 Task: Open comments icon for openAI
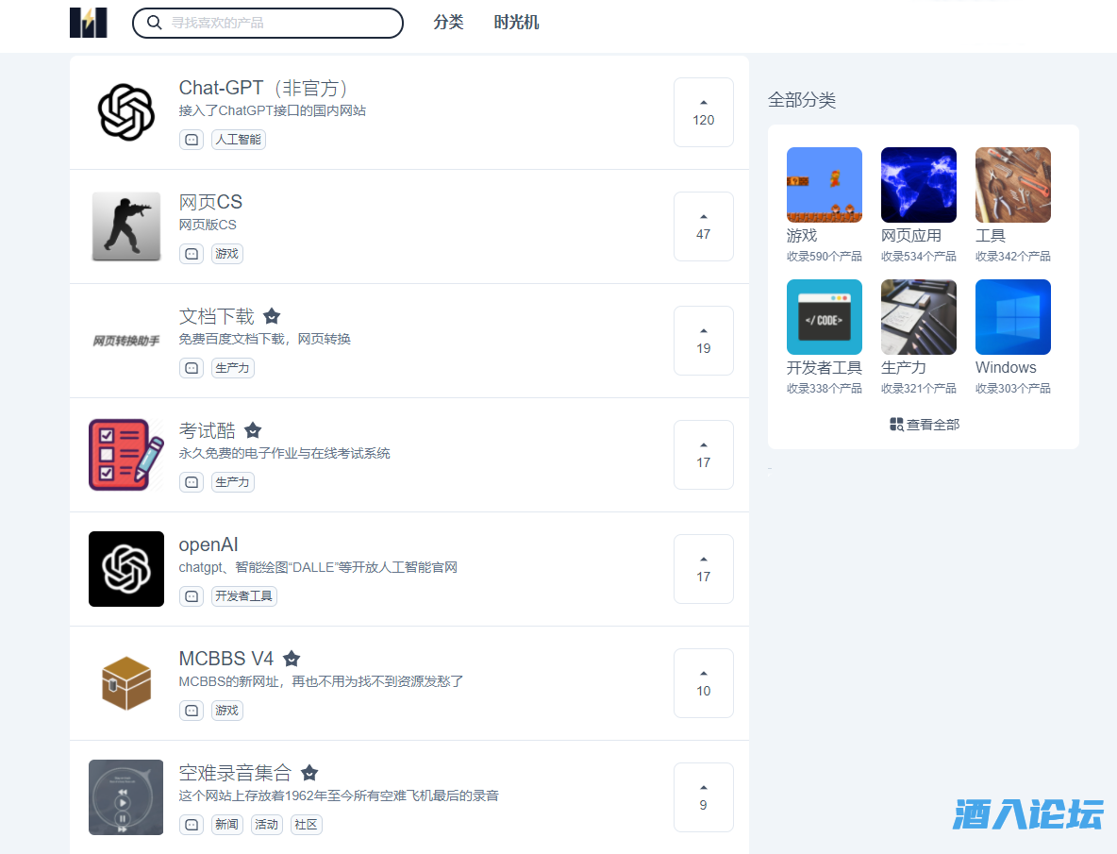click(192, 596)
